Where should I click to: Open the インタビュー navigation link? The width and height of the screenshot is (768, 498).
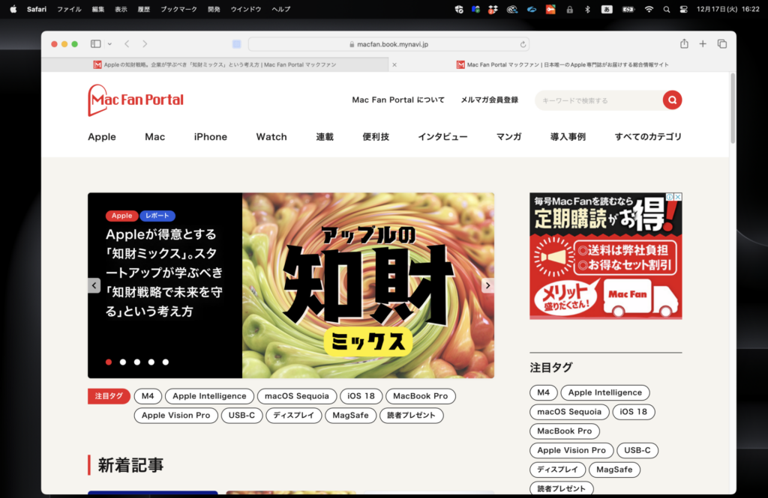pos(442,137)
